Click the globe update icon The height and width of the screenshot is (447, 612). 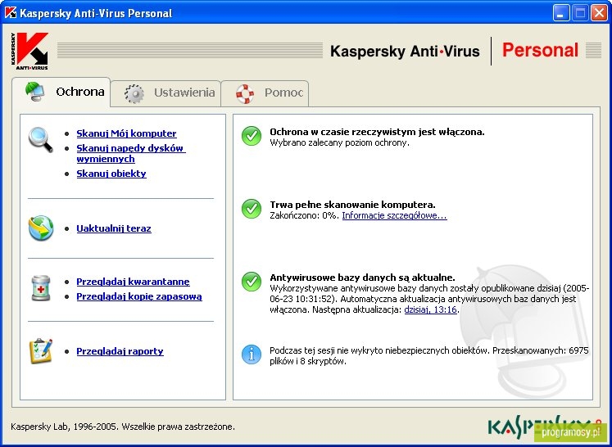tap(41, 228)
